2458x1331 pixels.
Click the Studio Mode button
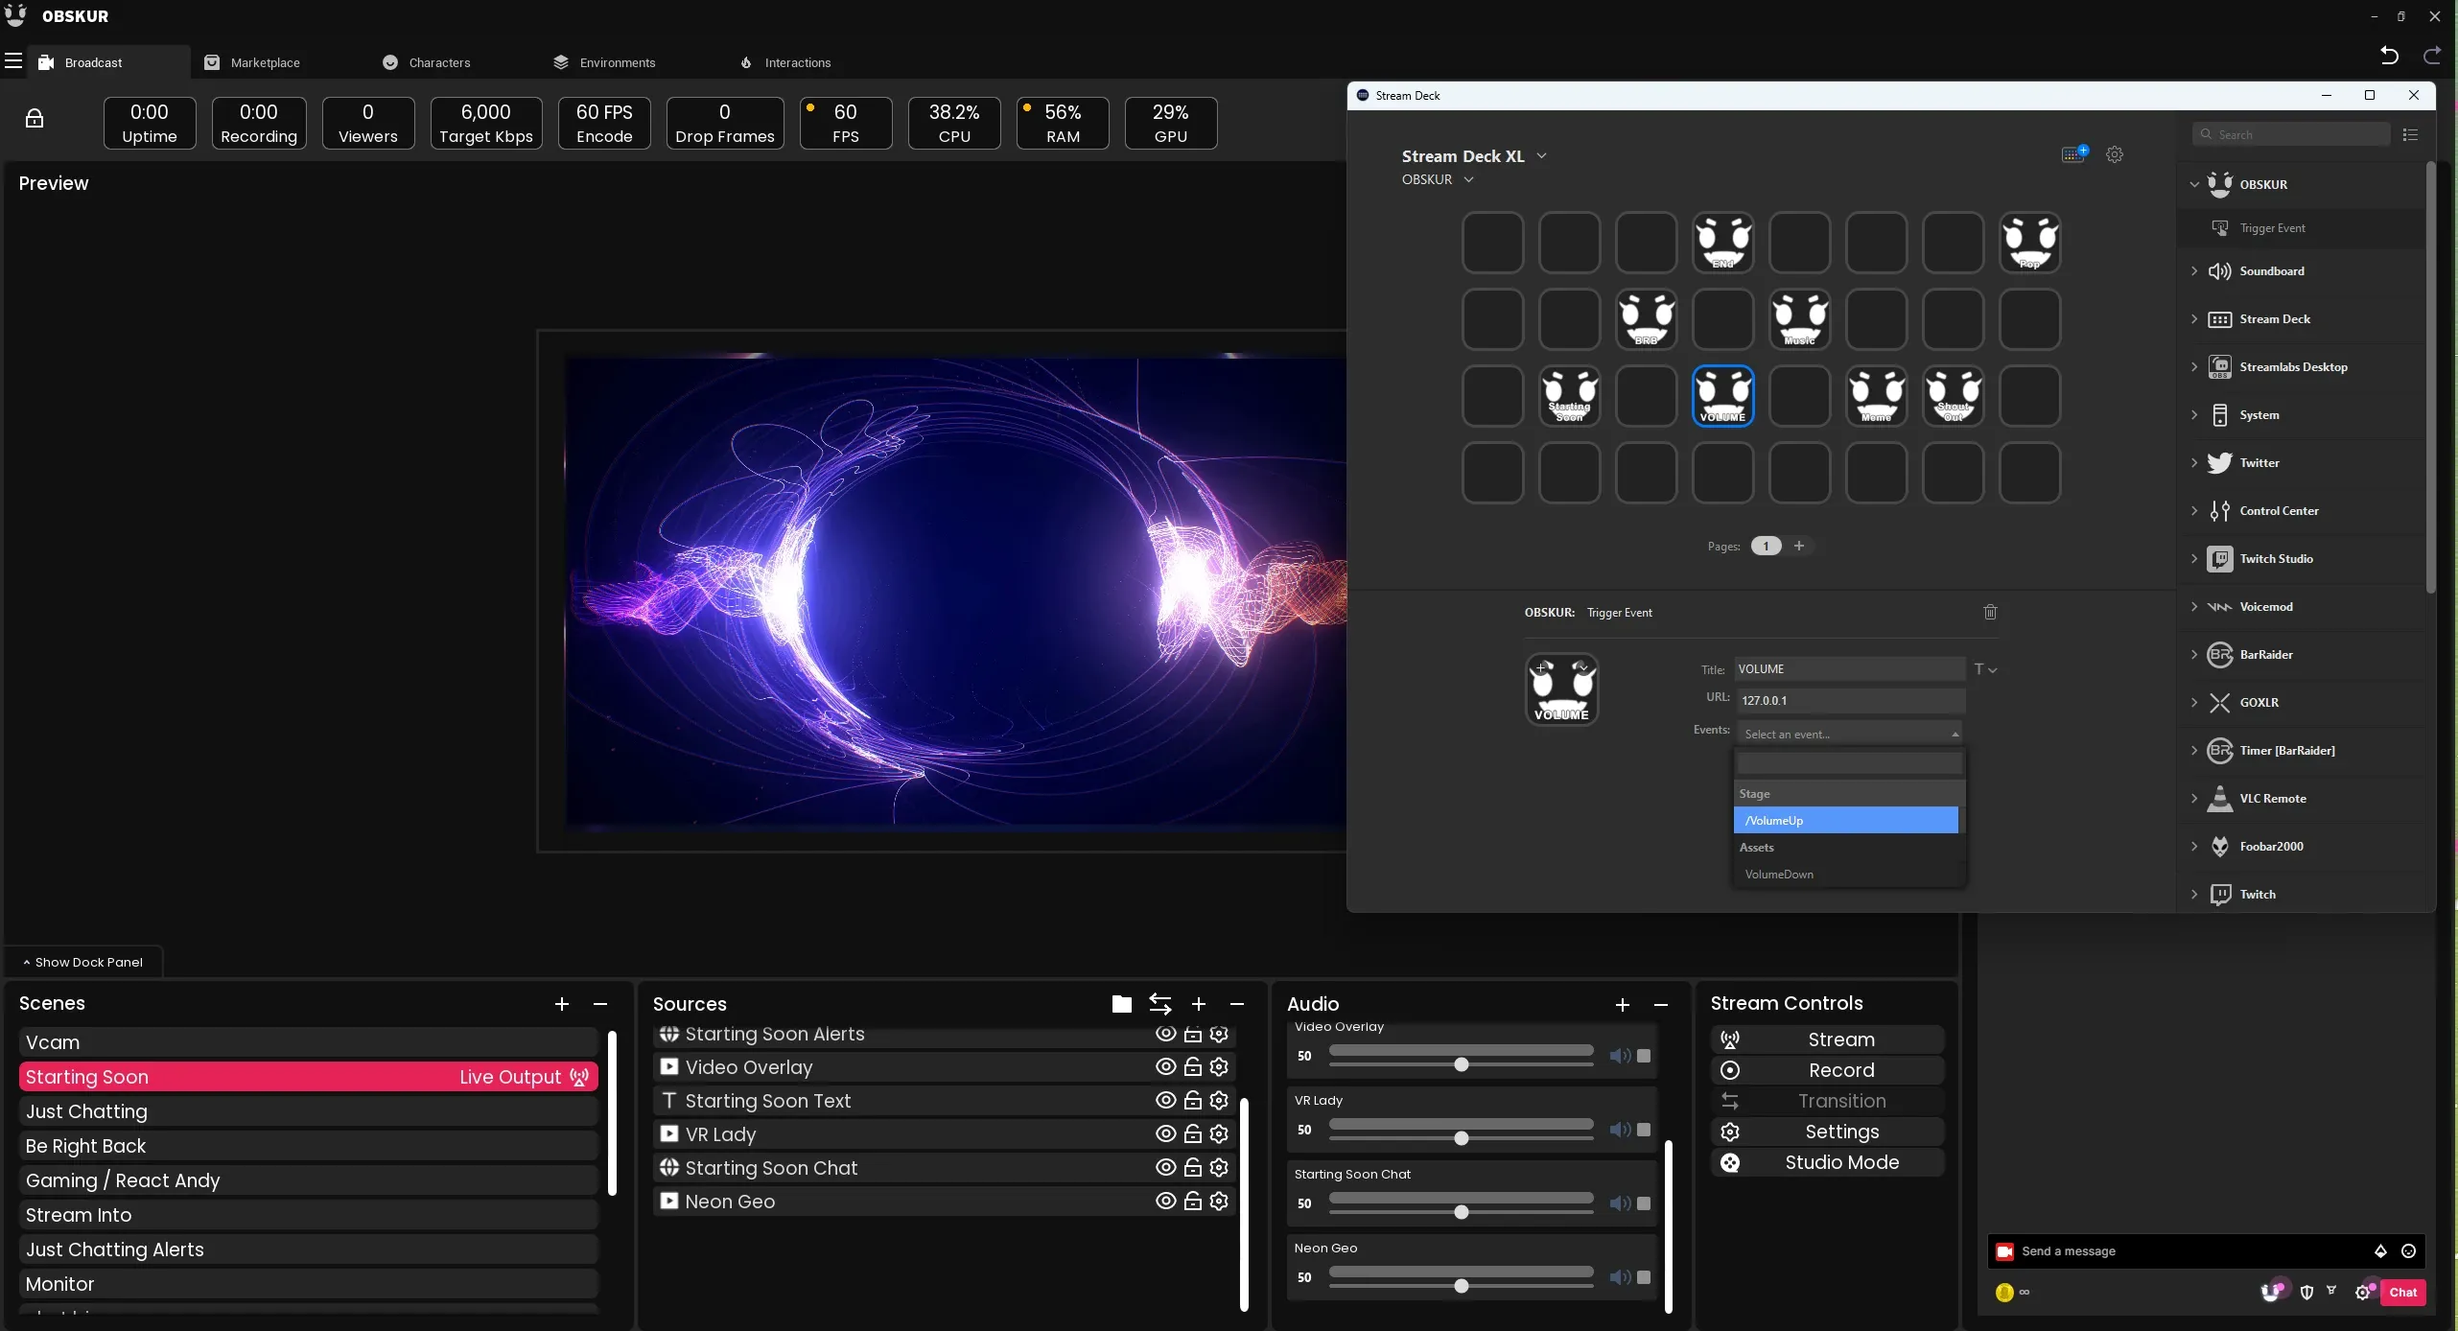point(1827,1162)
